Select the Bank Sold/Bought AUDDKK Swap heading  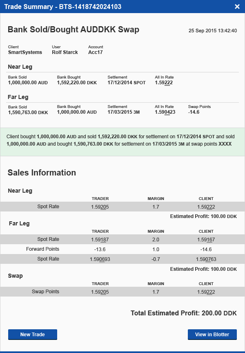[x=73, y=29]
